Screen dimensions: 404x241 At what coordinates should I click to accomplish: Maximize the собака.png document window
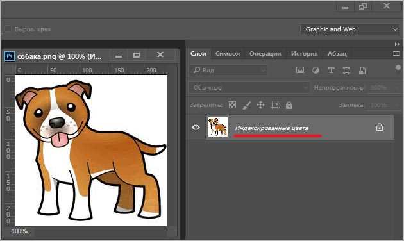(x=137, y=55)
